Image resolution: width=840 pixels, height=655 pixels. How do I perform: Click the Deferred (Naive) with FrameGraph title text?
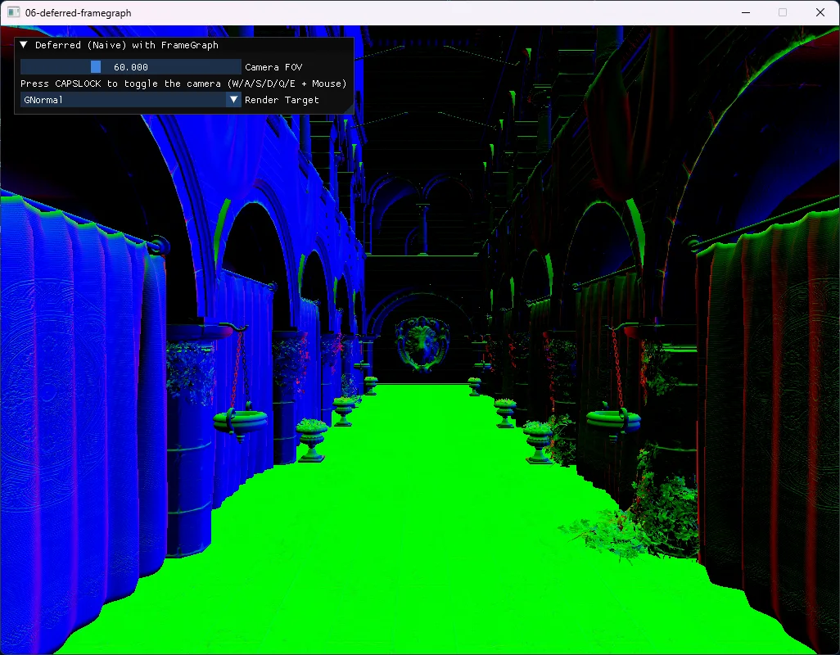(126, 45)
